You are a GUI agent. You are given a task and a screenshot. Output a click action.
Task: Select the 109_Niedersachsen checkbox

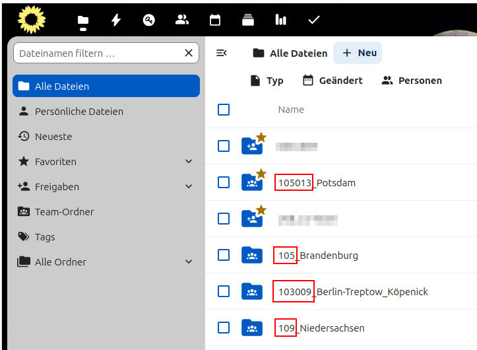pos(224,328)
